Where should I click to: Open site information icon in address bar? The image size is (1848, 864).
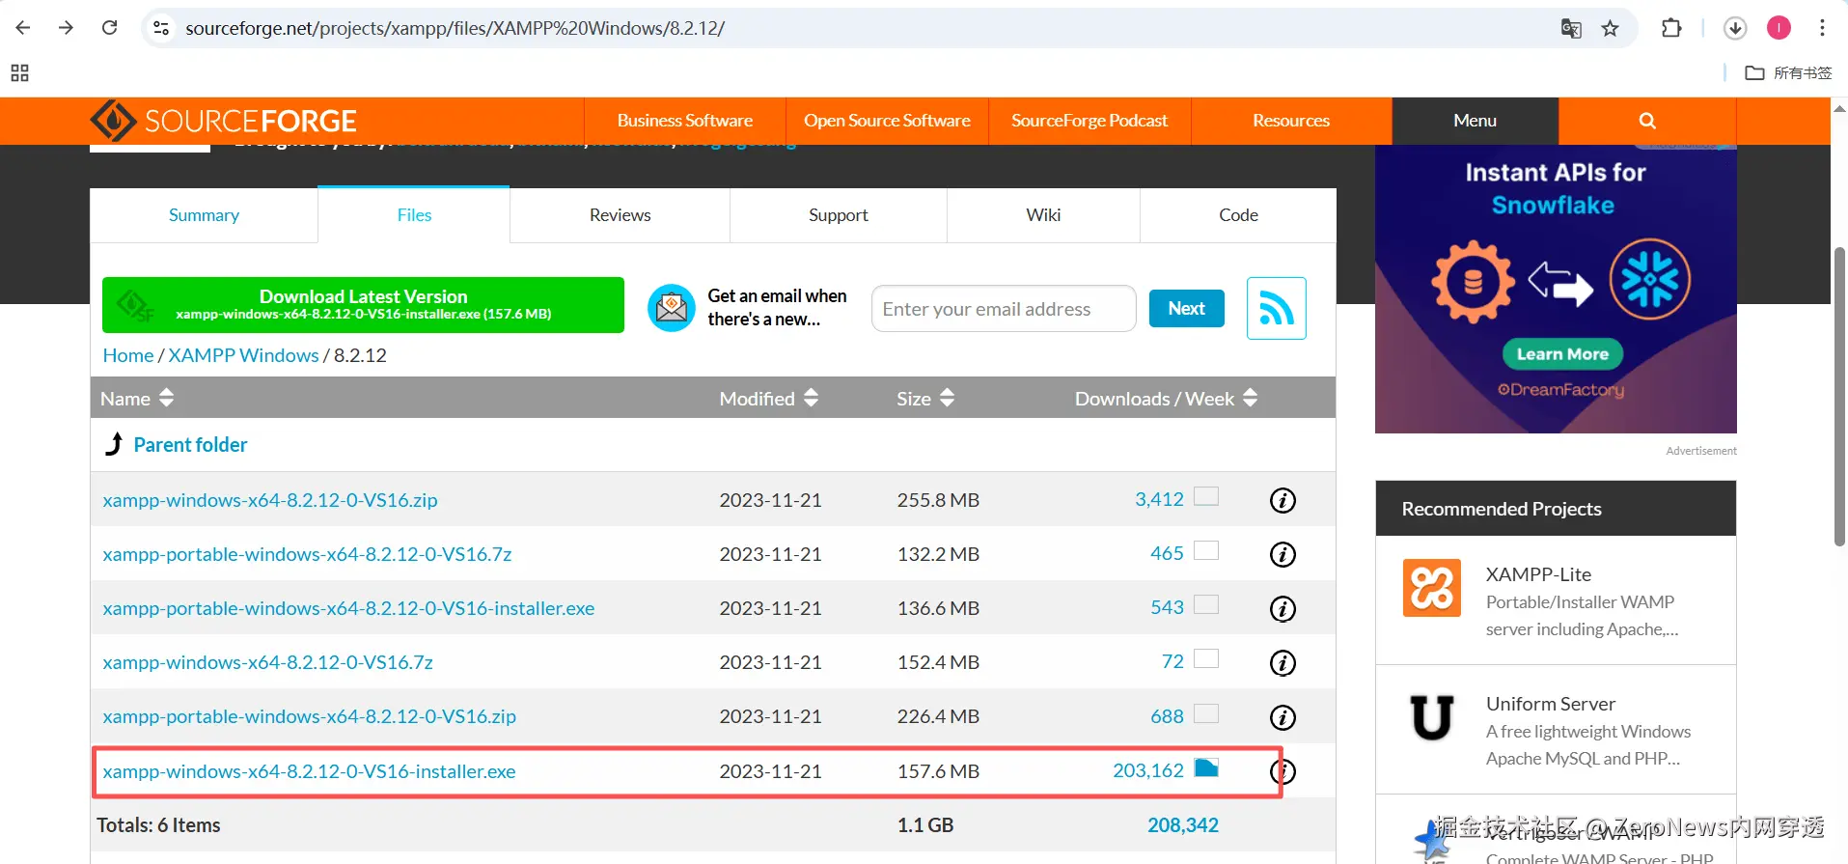point(162,28)
